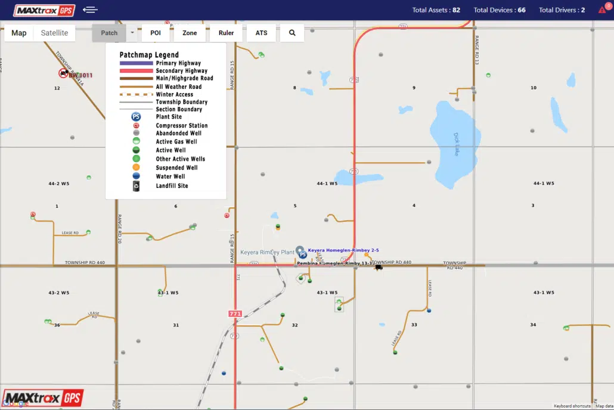This screenshot has width=614, height=410.
Task: Click the orange suspended well by Keyera Homeglen-Rimbey 2-5
Action: (x=367, y=255)
